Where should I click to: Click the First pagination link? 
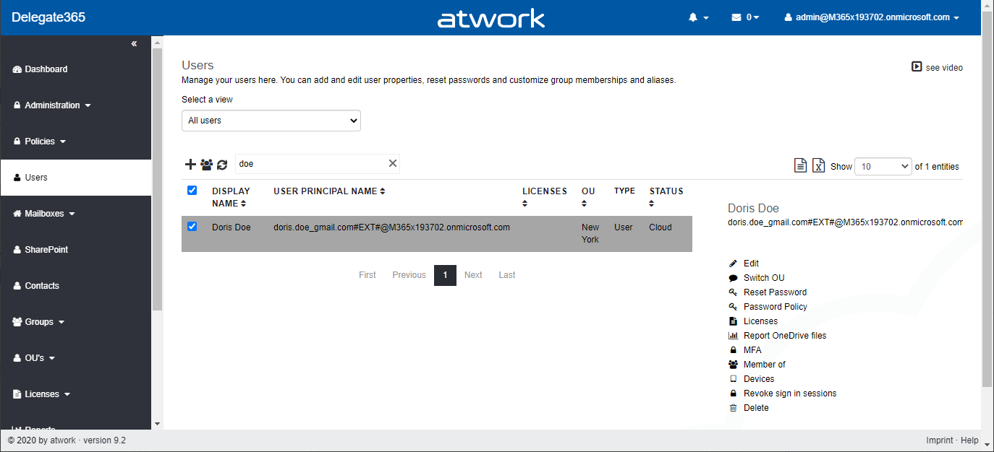click(x=368, y=275)
